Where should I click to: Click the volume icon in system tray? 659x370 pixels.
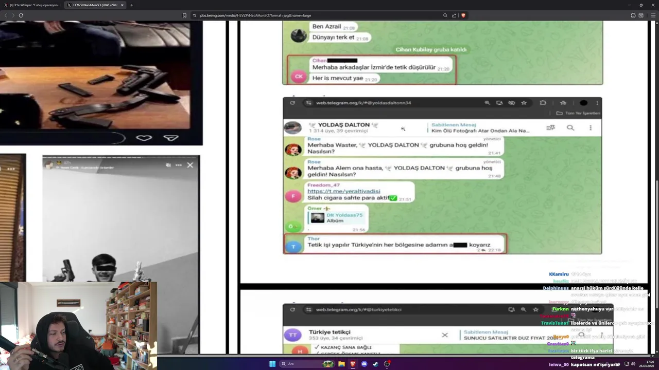(x=633, y=364)
